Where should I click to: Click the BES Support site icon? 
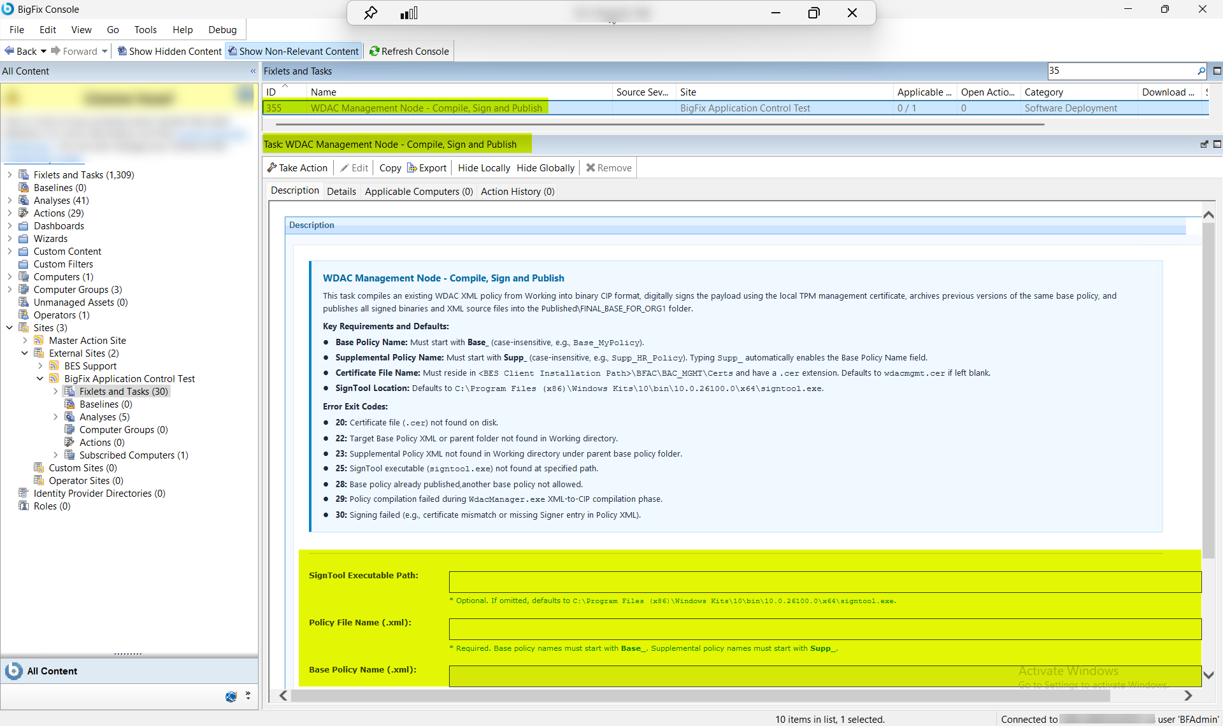[x=54, y=366]
